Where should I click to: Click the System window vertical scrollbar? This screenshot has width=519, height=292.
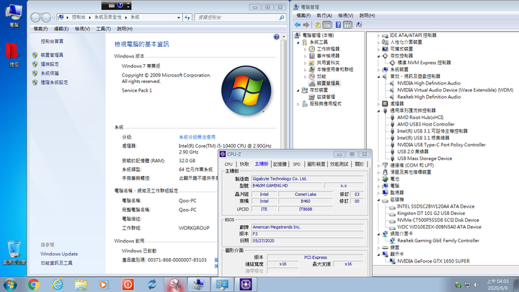(284, 93)
